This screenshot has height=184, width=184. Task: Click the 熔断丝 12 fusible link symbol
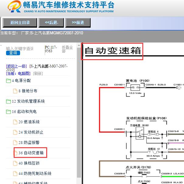[x=153, y=152]
